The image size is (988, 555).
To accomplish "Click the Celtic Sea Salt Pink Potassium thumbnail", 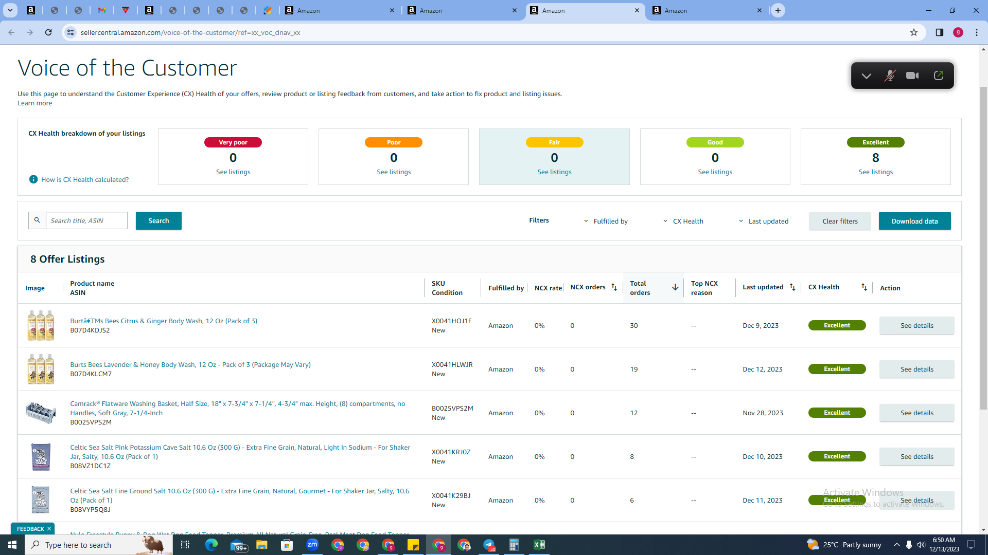I will click(x=41, y=456).
